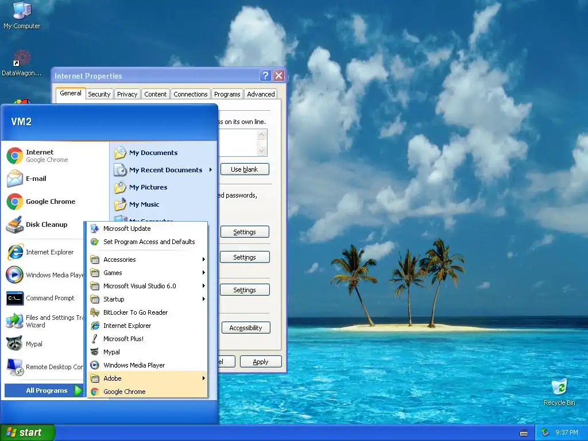This screenshot has width=588, height=441.
Task: Click the Settings button nearest Use blank
Action: coord(245,232)
